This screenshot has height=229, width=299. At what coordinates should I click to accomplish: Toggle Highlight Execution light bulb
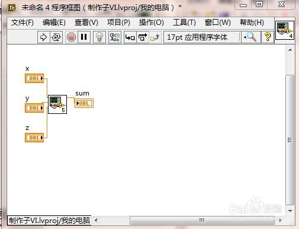99,37
